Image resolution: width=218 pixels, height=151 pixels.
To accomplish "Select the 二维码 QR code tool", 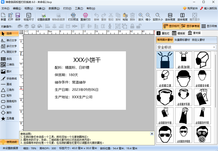I will [9, 64].
